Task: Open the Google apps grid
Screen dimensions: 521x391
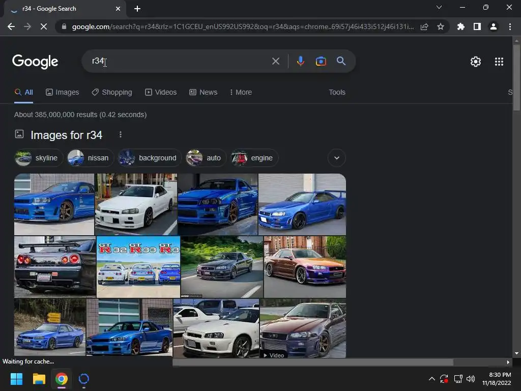Action: pos(499,62)
